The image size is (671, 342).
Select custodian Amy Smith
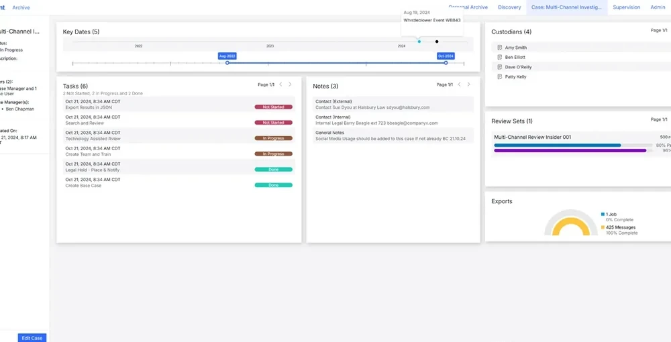pyautogui.click(x=515, y=48)
